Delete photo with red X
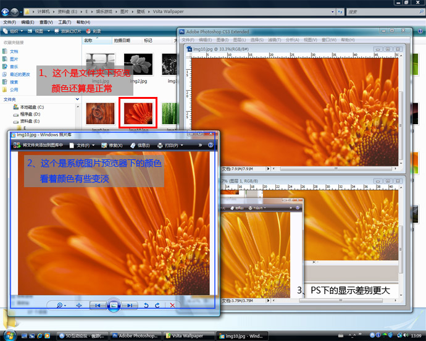 tap(172, 305)
